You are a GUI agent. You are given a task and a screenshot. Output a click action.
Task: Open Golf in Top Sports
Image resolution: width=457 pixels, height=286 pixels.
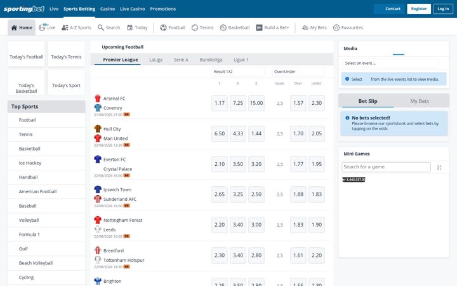coord(46,249)
